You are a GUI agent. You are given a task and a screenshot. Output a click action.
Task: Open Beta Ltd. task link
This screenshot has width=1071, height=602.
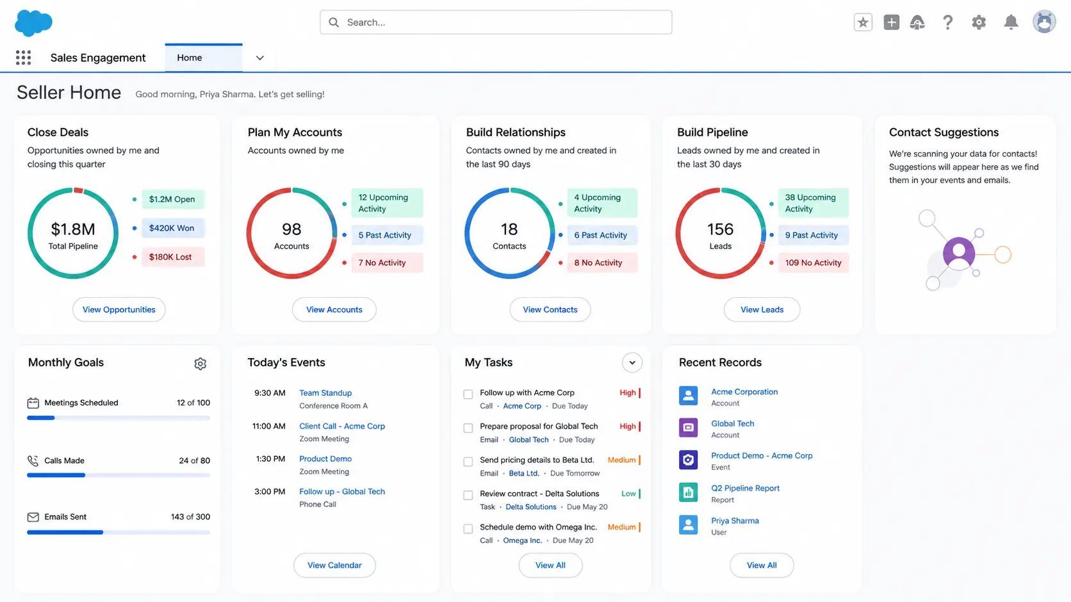[x=524, y=473]
